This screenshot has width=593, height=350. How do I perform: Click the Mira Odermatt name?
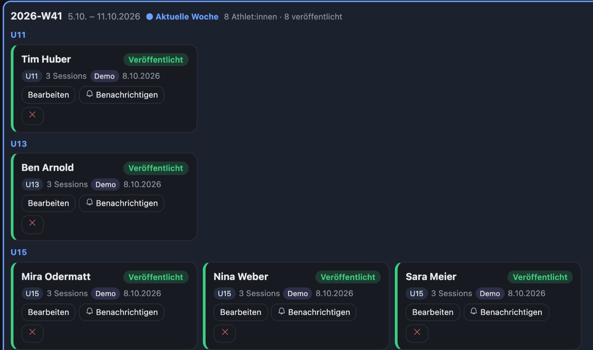(56, 277)
